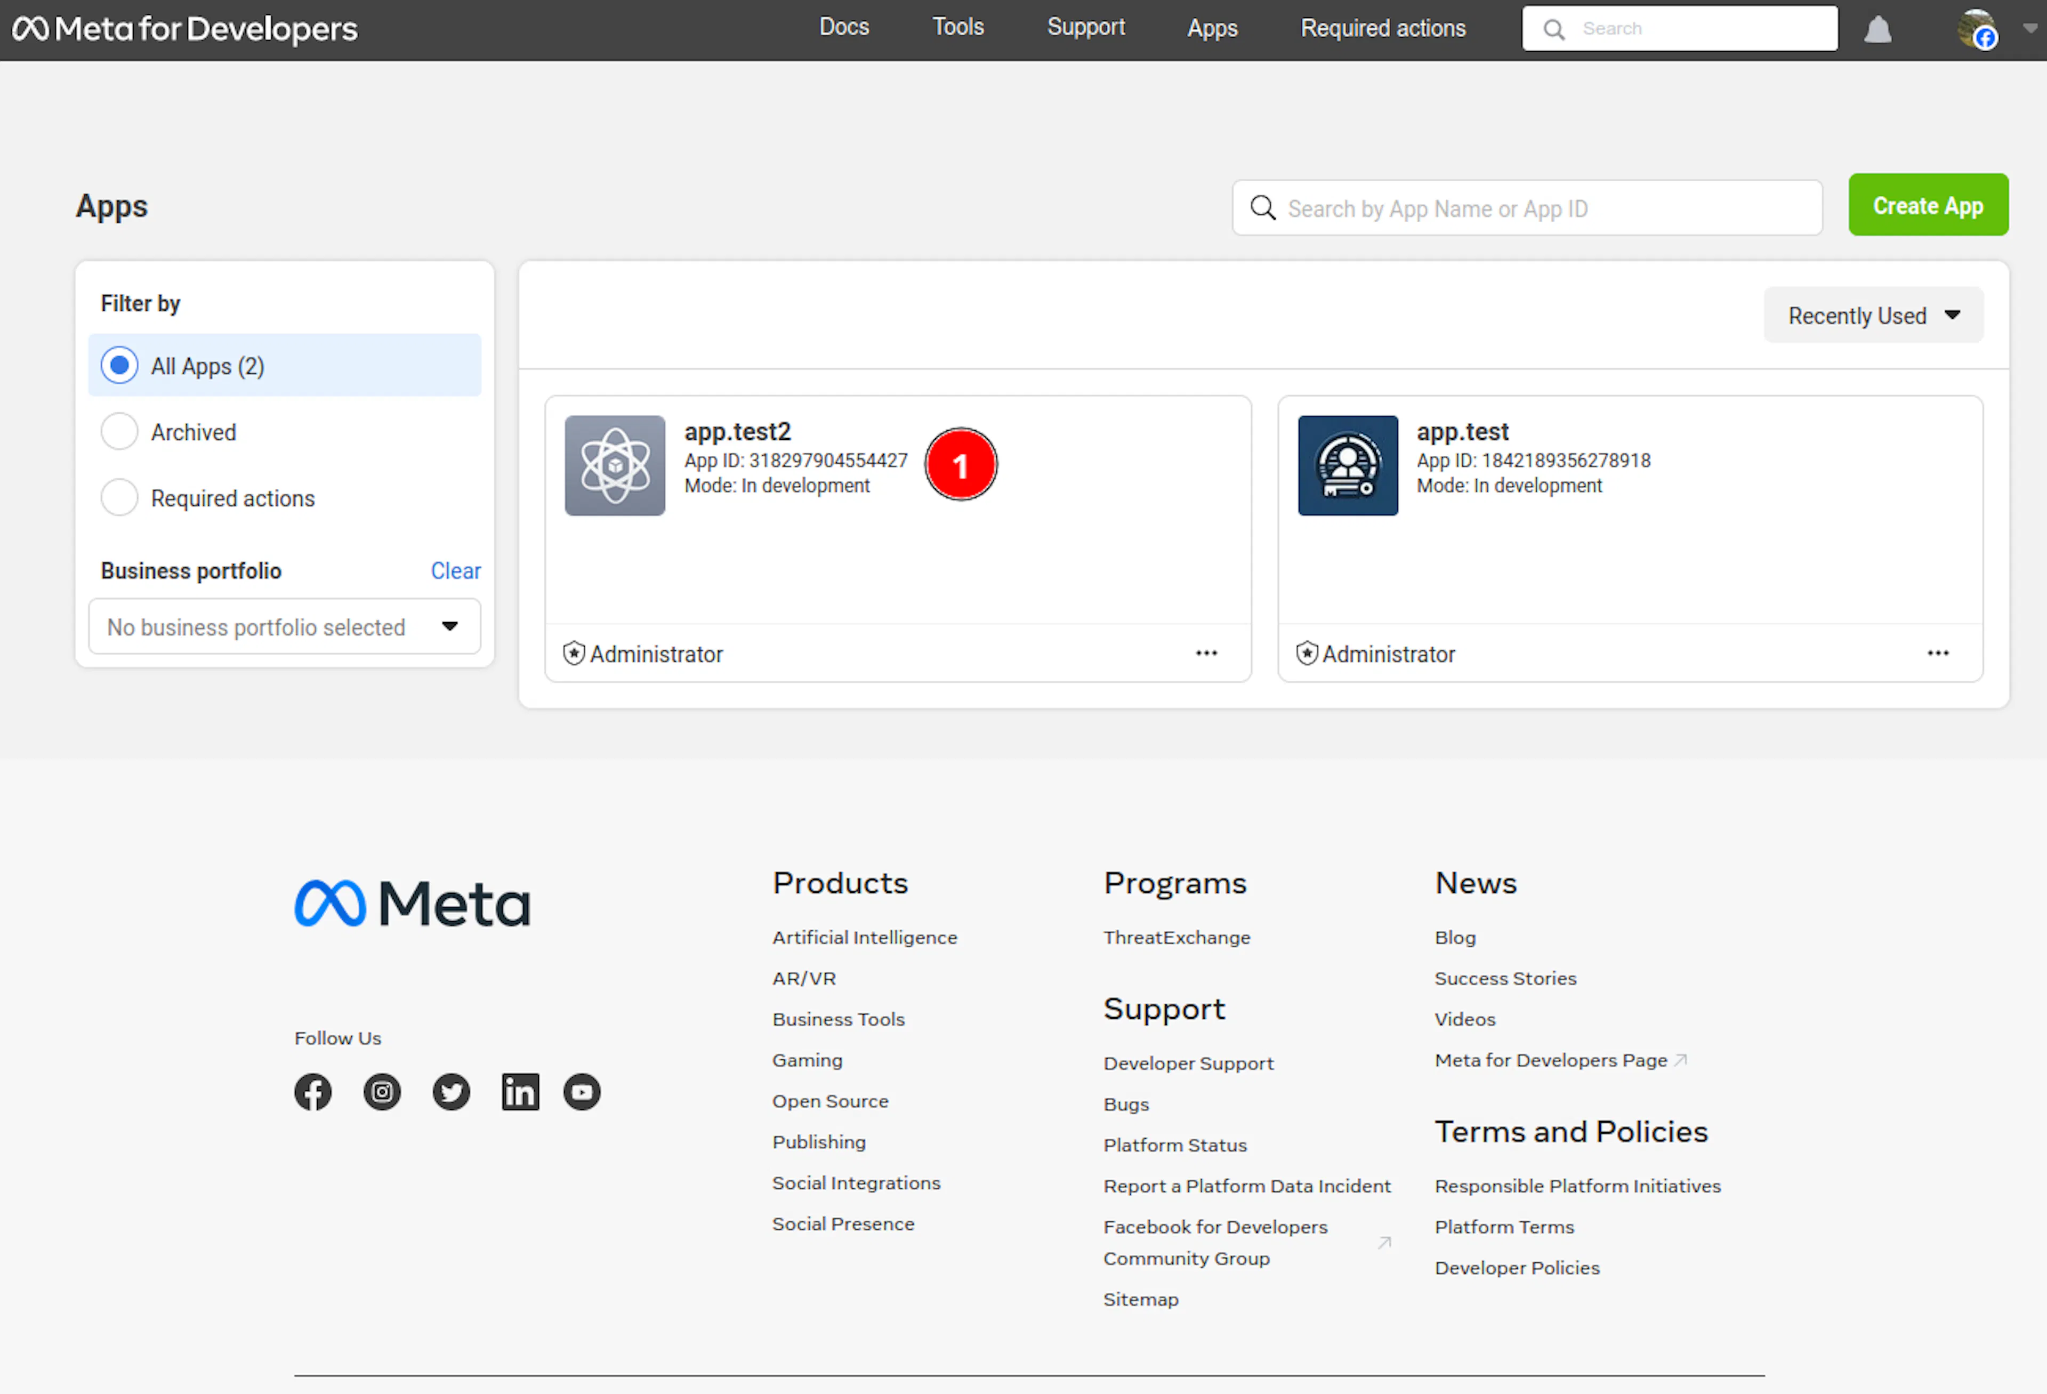Open the Support menu in header
Screen dimensions: 2047x1394
[x=1085, y=27]
